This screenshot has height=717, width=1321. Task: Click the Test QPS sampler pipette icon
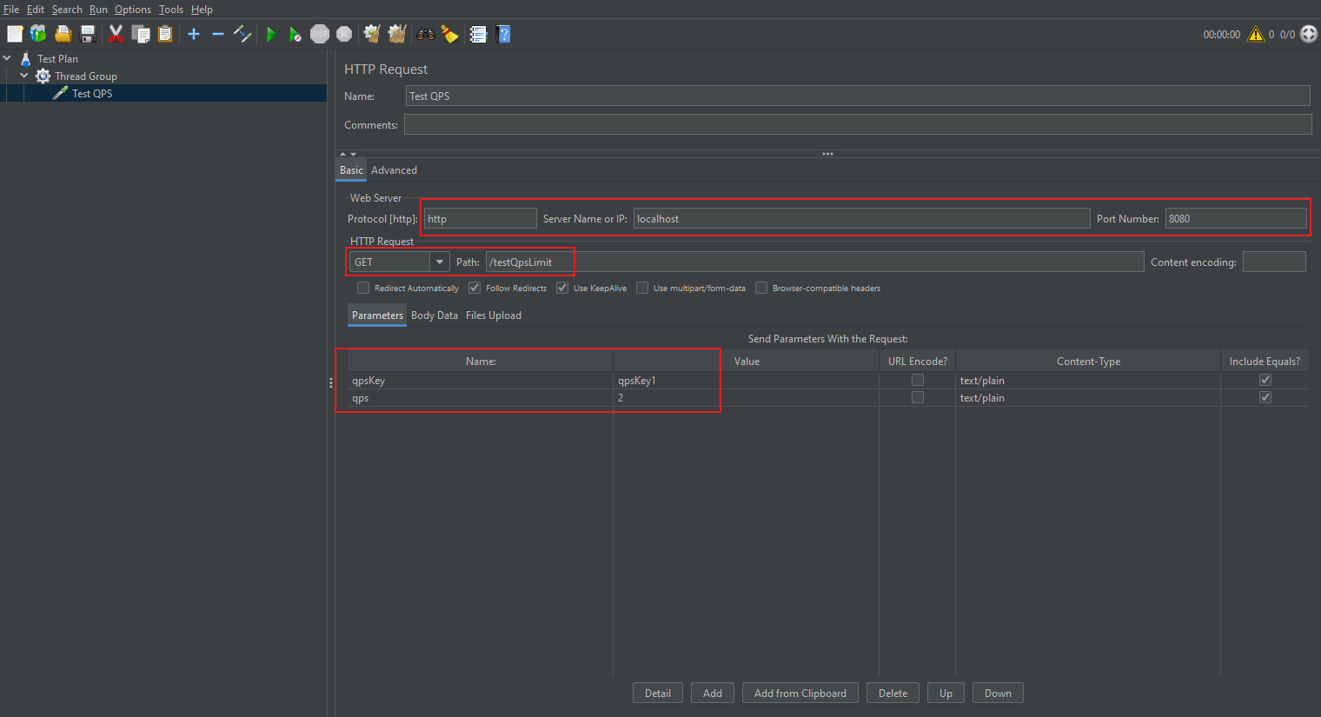(x=60, y=93)
